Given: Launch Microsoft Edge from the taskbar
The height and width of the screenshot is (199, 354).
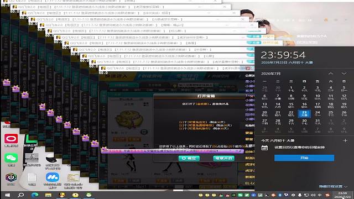Looking at the screenshot, I should click(x=34, y=195).
